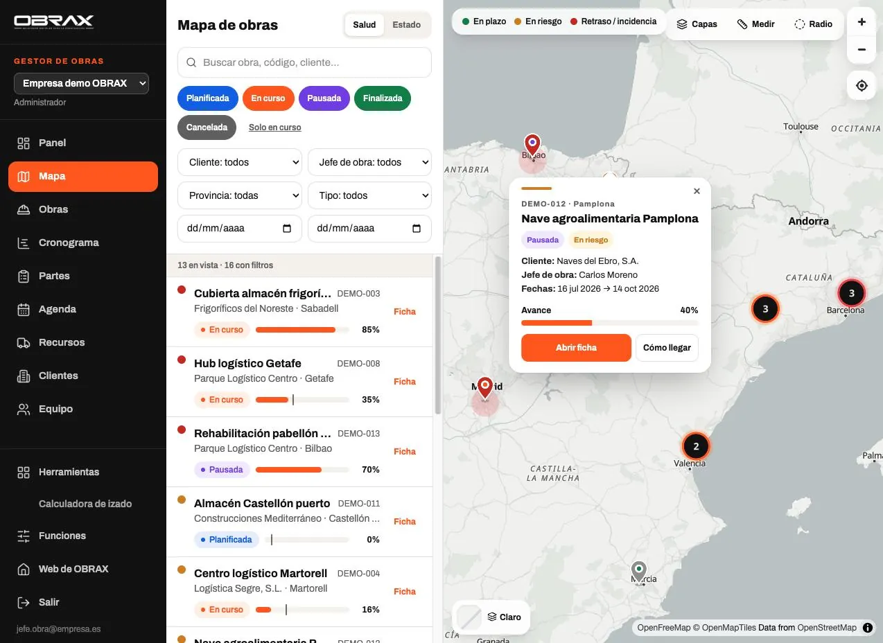Toggle the Pausada status filter chip

(324, 98)
